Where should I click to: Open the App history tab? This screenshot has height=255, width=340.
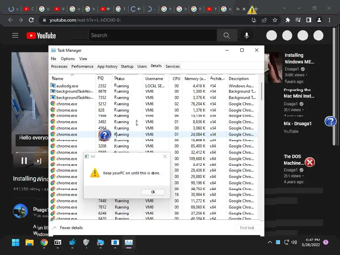107,66
